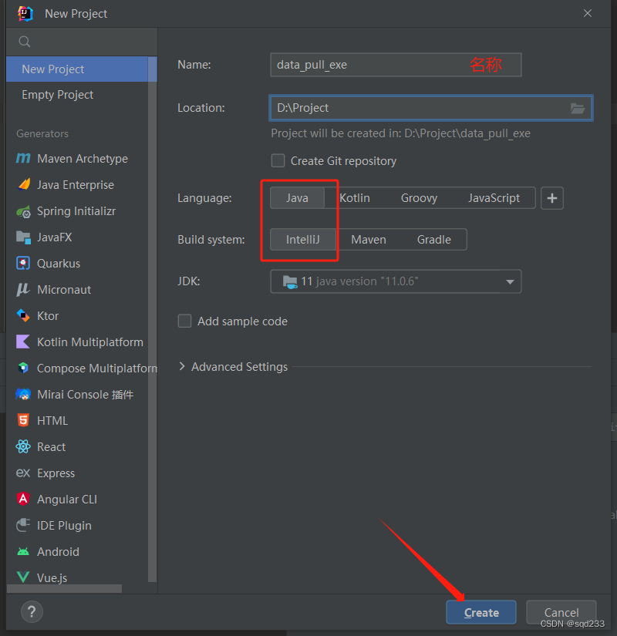
Task: Click the Quarkus generator icon
Action: click(x=23, y=263)
